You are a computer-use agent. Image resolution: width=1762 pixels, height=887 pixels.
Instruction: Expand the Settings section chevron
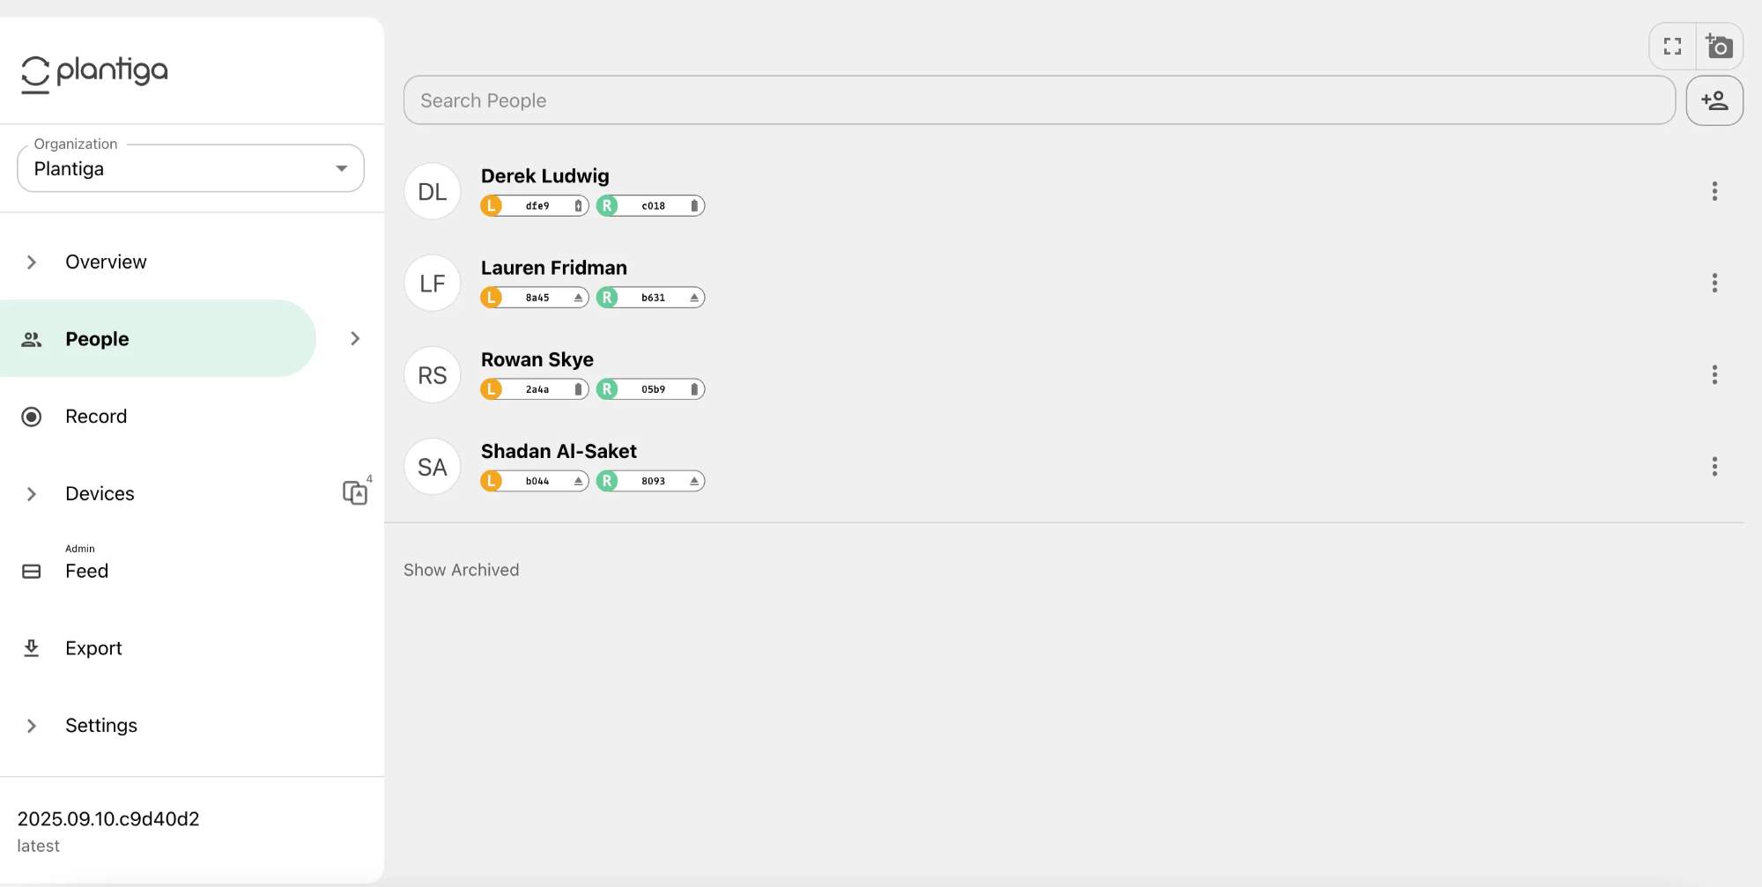tap(32, 725)
